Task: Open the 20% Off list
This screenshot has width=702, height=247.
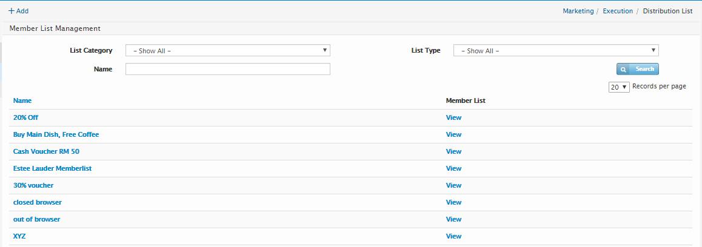Action: (x=25, y=117)
